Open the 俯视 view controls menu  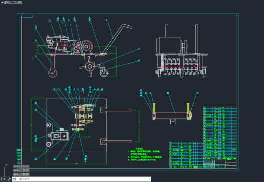tap(7, 3)
